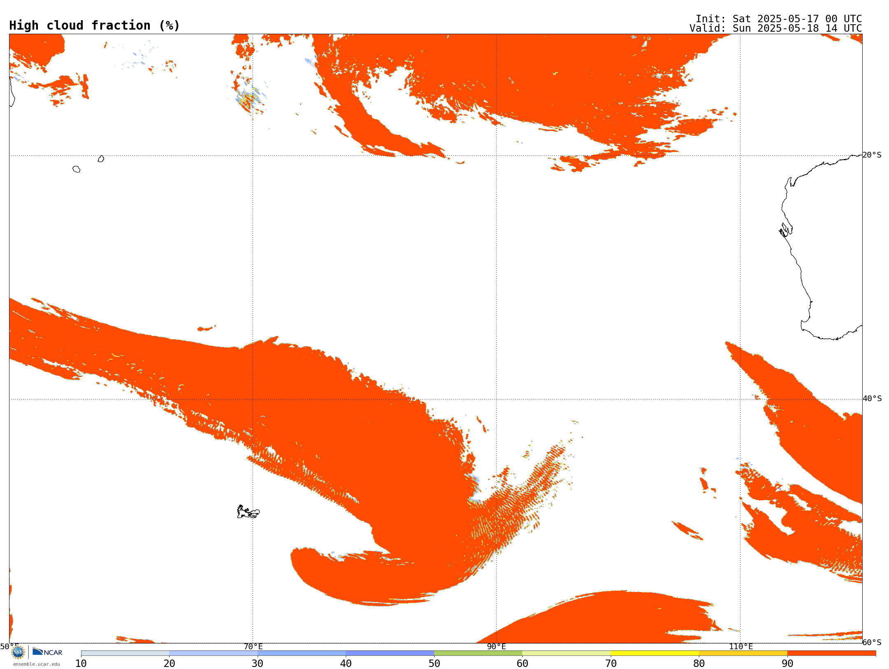Click the 20°S latitude label
This screenshot has height=669, width=889.
click(872, 155)
